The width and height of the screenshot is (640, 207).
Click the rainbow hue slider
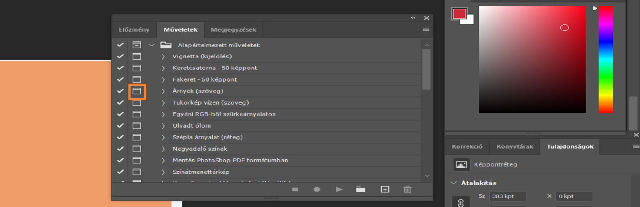(x=606, y=59)
